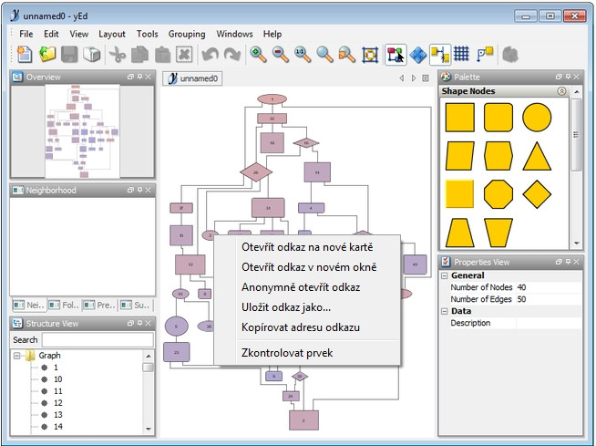
Task: Open the File menu
Action: tap(26, 34)
